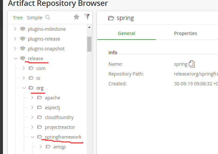
Task: Click the amqp folder icon
Action: point(48,146)
